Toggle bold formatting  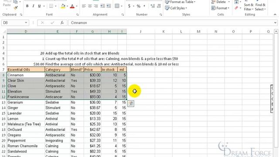tap(27, 6)
